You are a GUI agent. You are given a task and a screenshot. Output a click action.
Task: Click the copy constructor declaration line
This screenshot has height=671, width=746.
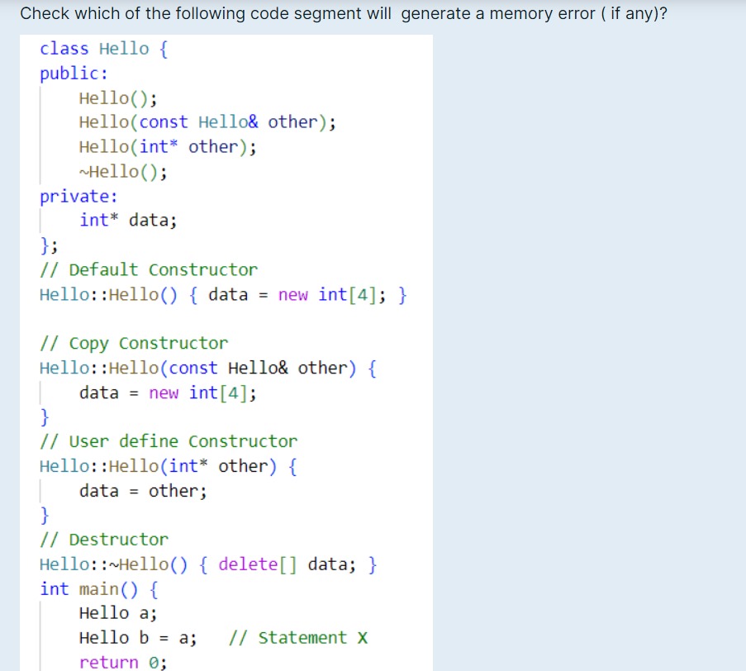click(x=207, y=121)
